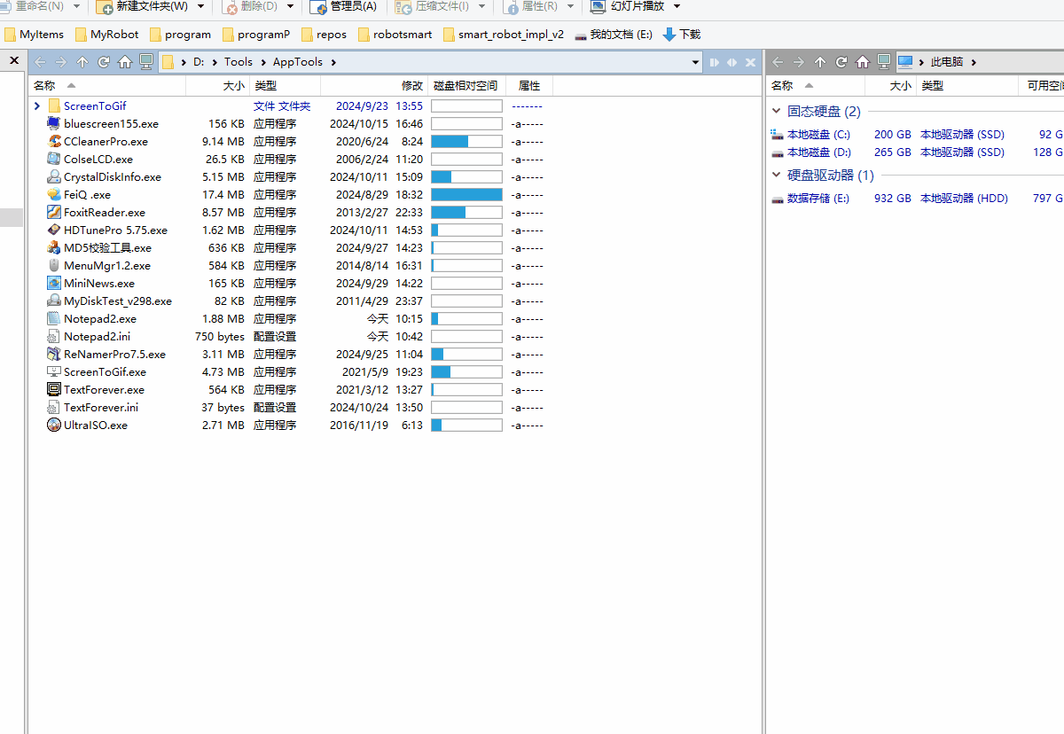Open the dropdown arrow beside 属性(R)
Viewport: 1064px width, 734px height.
(x=572, y=6)
